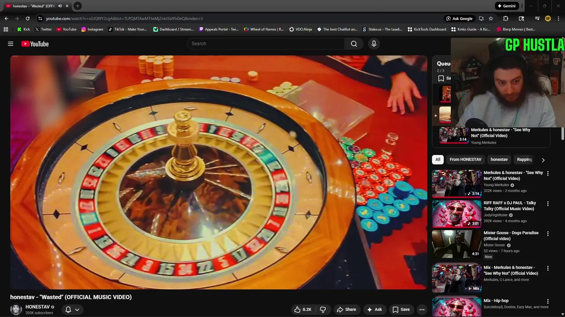Screen dimensions: 565x317
Task: Select the From HONESTAV filter chip
Action: click(465, 159)
